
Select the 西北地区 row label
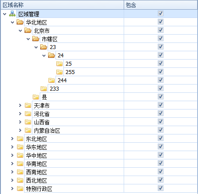click(x=36, y=180)
